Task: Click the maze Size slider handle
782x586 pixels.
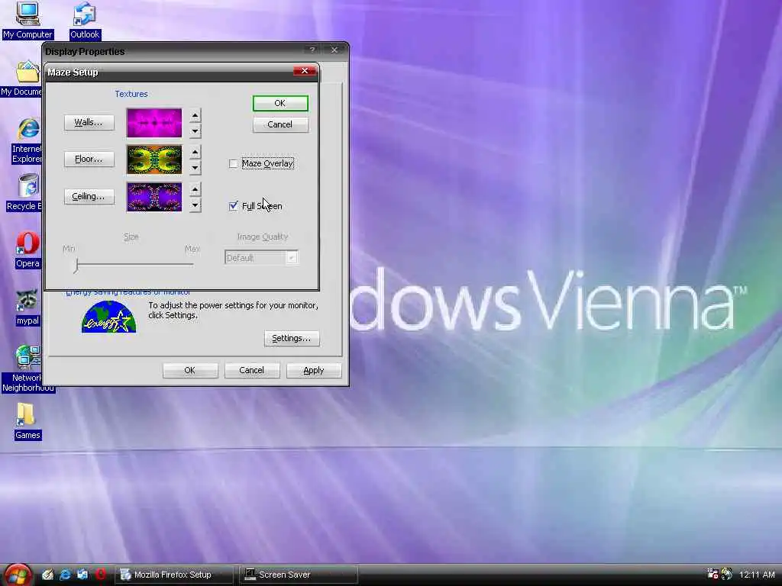Action: coord(76,265)
